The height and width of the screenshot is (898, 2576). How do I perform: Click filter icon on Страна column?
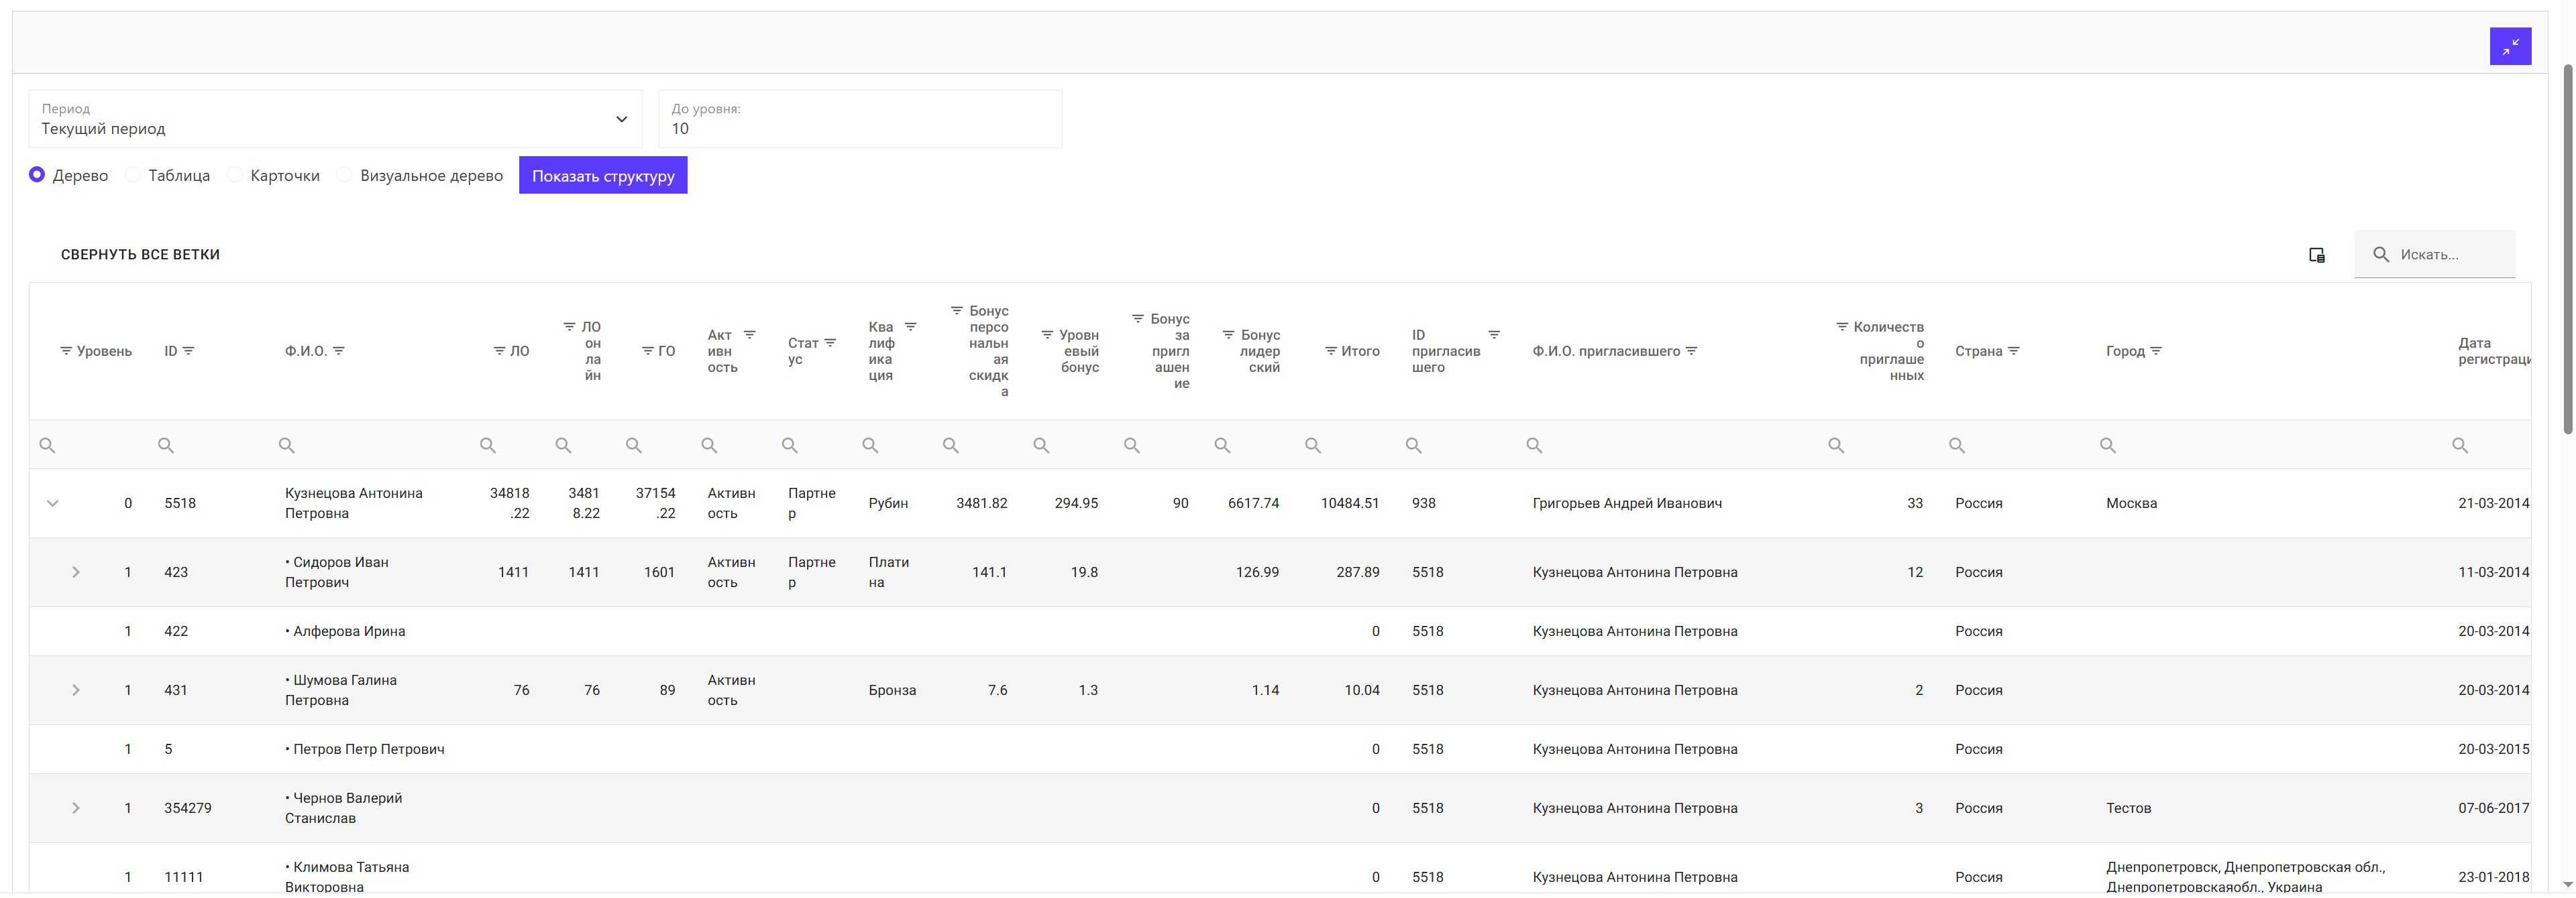[2014, 350]
